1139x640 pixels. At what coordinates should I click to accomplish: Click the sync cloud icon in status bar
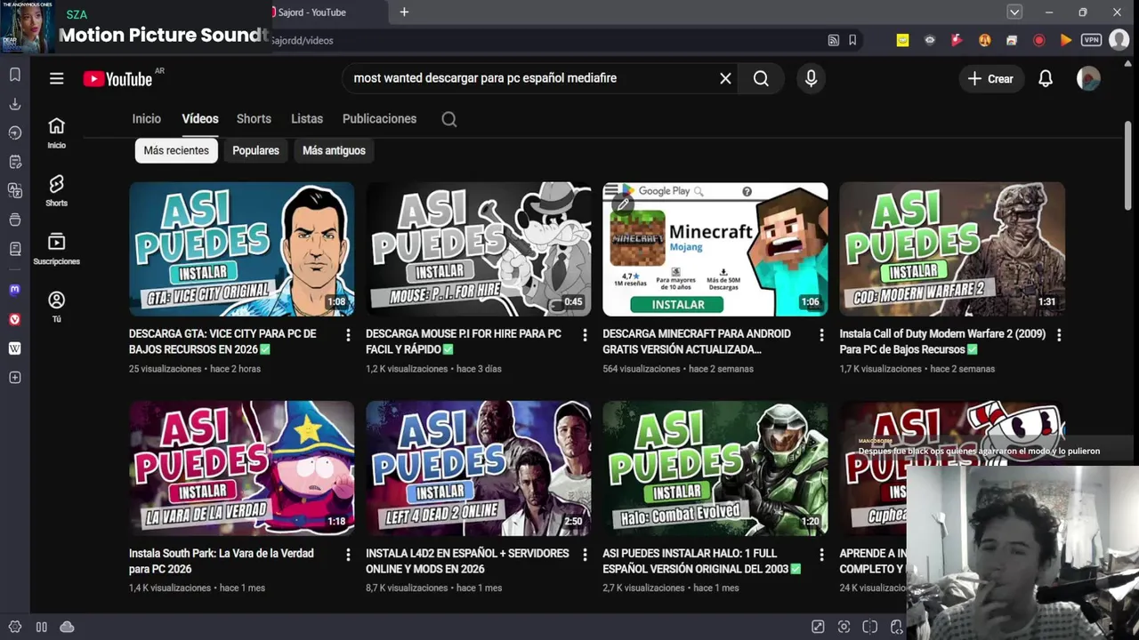(67, 627)
